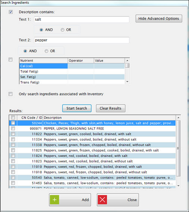Screen dimensions: 189x212
Task: Click the Text 2 field containing pepper
Action: click(81, 40)
